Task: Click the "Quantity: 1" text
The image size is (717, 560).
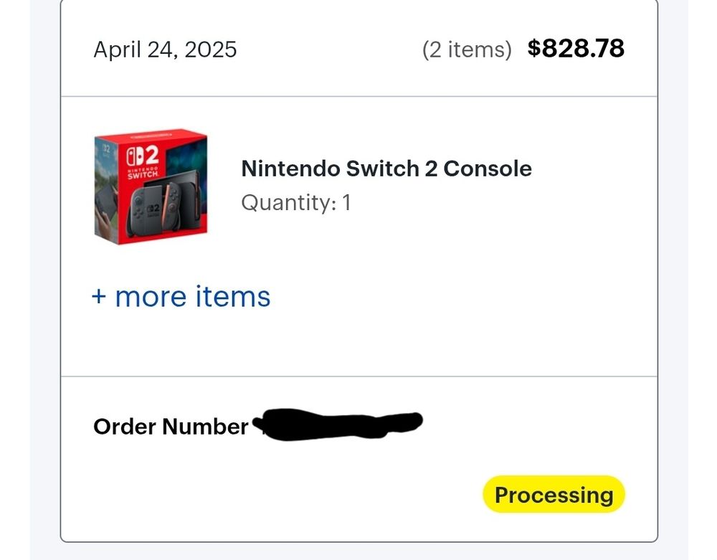Action: pos(296,203)
